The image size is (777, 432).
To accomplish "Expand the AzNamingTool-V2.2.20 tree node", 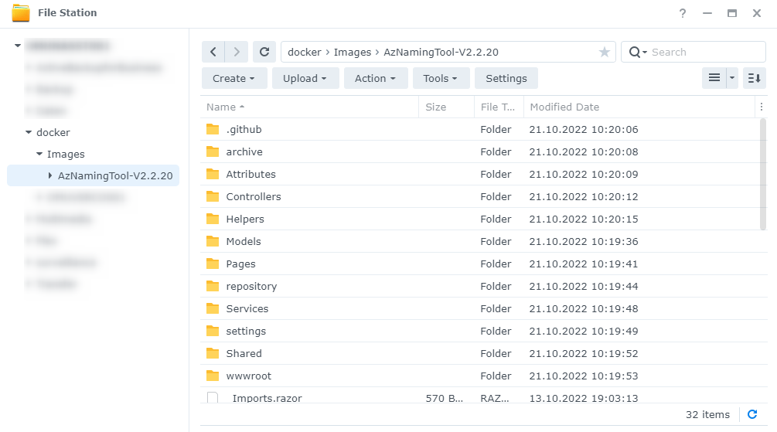I will (50, 175).
